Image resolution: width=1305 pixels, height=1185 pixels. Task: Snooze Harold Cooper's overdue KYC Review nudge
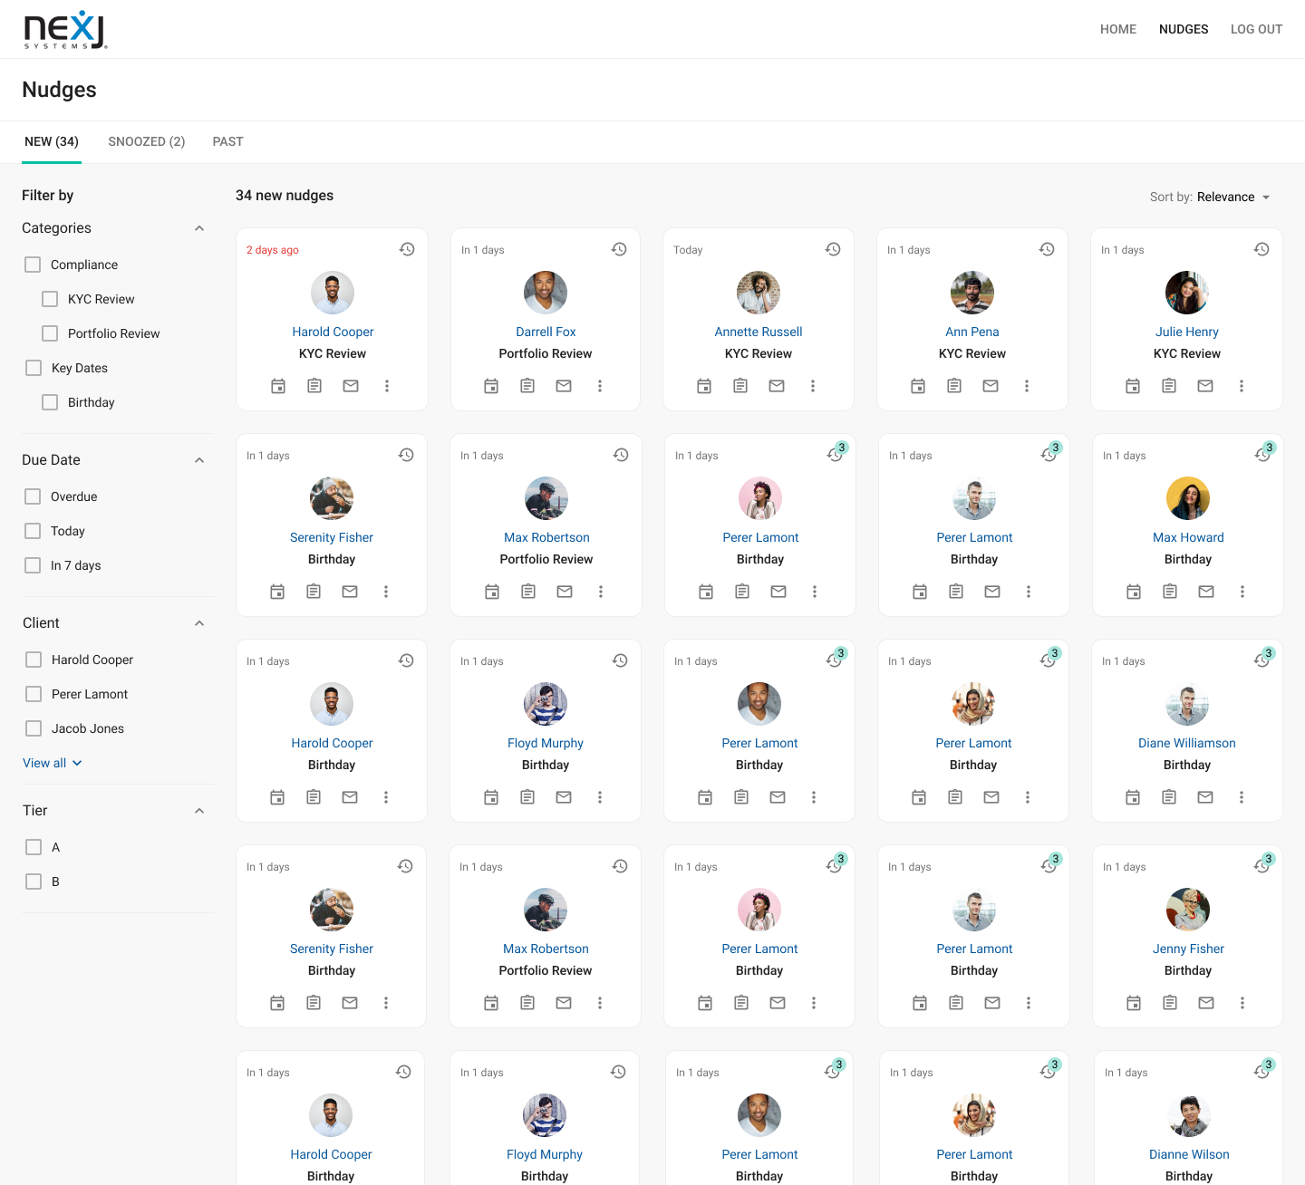click(407, 249)
